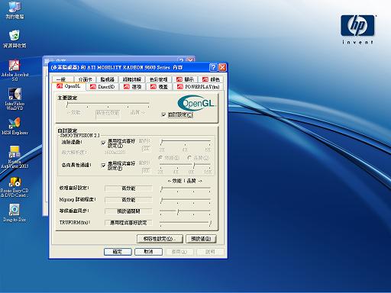Click the wait for vertical sync slider
Screen dimensions: 391x293
[186, 211]
